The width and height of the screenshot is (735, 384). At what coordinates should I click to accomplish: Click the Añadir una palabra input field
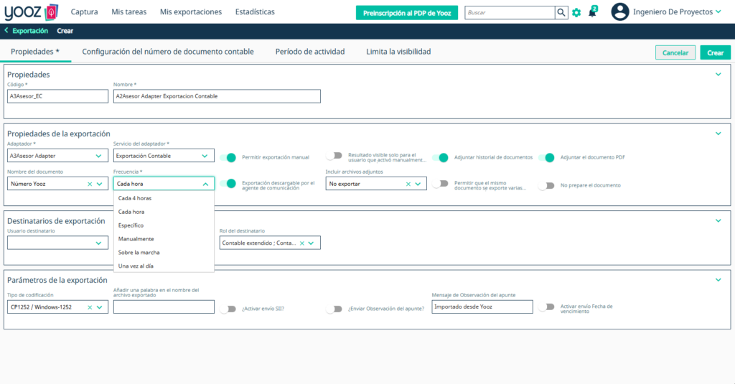point(164,307)
